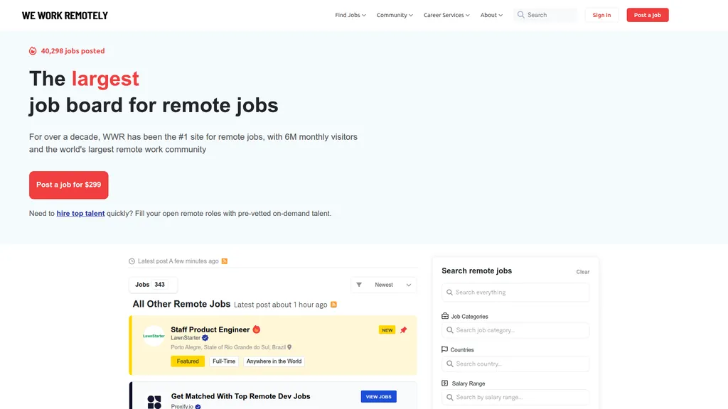Open the hire top talent link

click(x=80, y=213)
